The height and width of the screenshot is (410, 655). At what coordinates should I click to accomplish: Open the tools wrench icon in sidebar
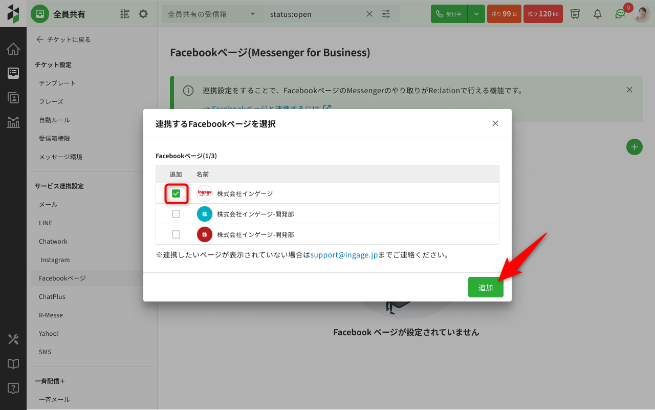13,339
